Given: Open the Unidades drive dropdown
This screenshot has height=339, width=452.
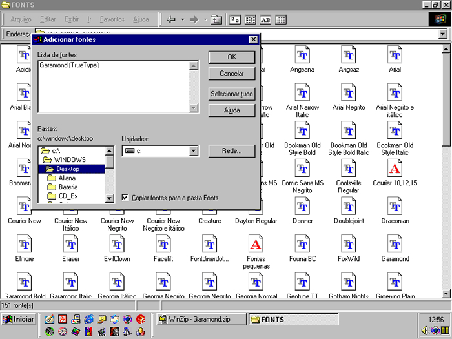Looking at the screenshot, I should [x=194, y=150].
